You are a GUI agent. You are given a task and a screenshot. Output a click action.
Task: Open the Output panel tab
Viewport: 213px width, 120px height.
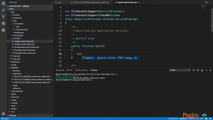pyautogui.click(x=70, y=70)
